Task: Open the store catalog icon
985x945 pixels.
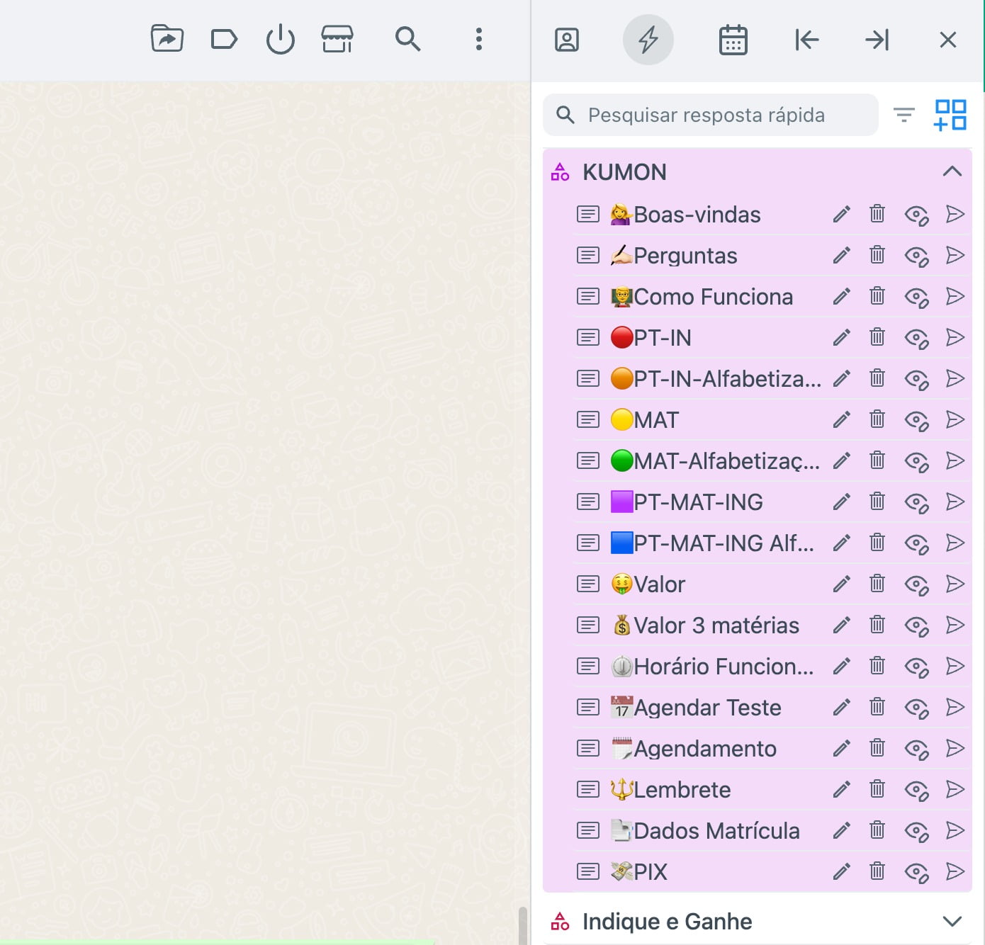Action: coord(337,39)
